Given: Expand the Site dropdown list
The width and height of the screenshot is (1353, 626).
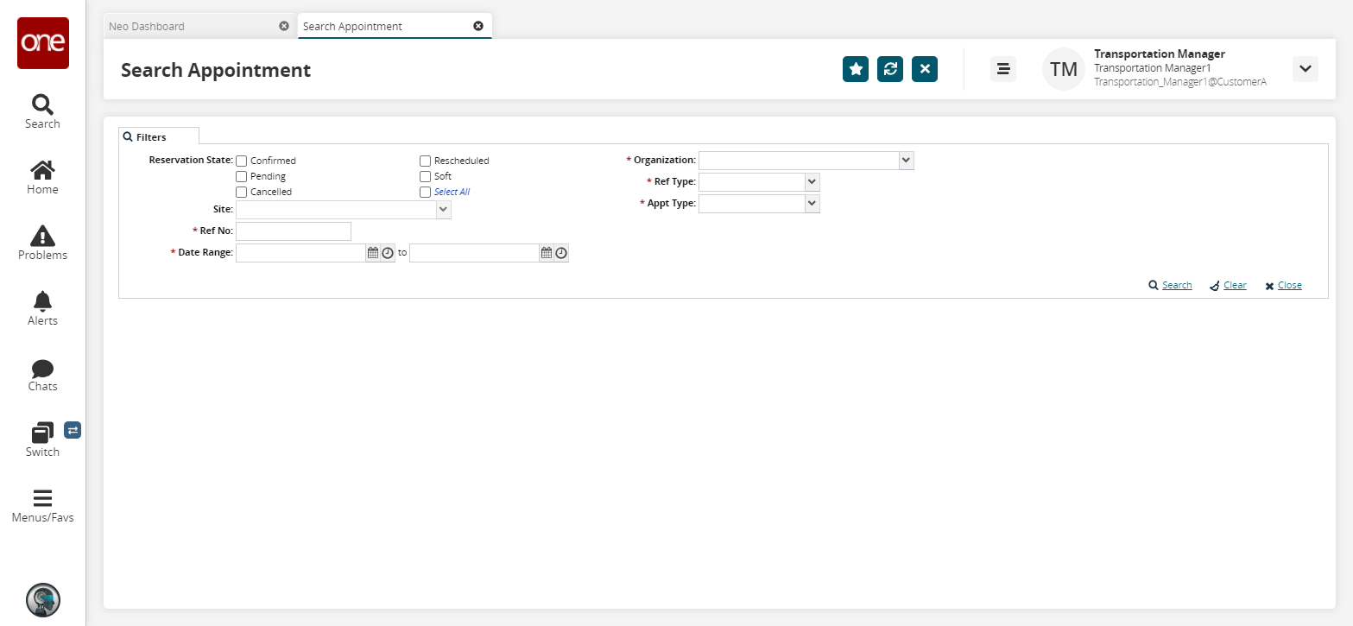Looking at the screenshot, I should (443, 210).
